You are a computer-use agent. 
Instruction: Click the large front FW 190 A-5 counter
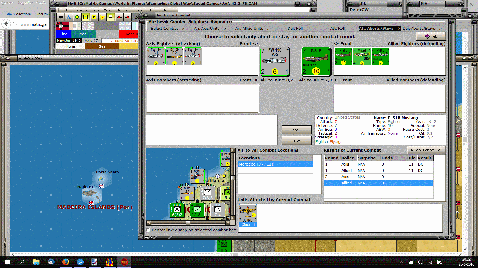tap(275, 61)
